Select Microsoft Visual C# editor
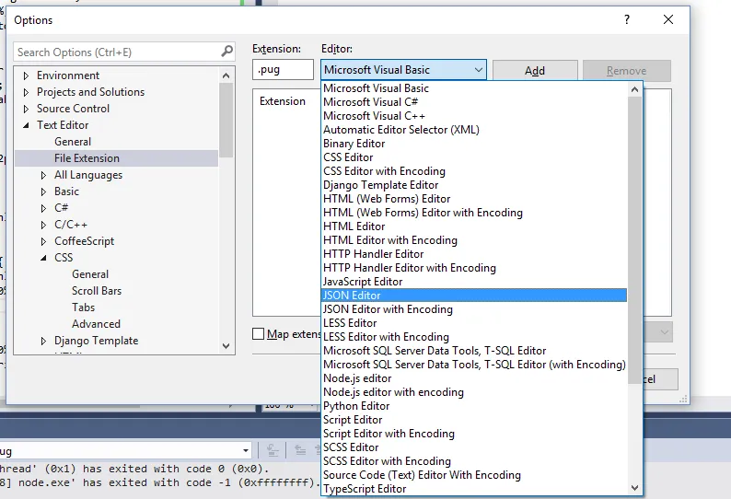This screenshot has width=731, height=499. pos(474,102)
